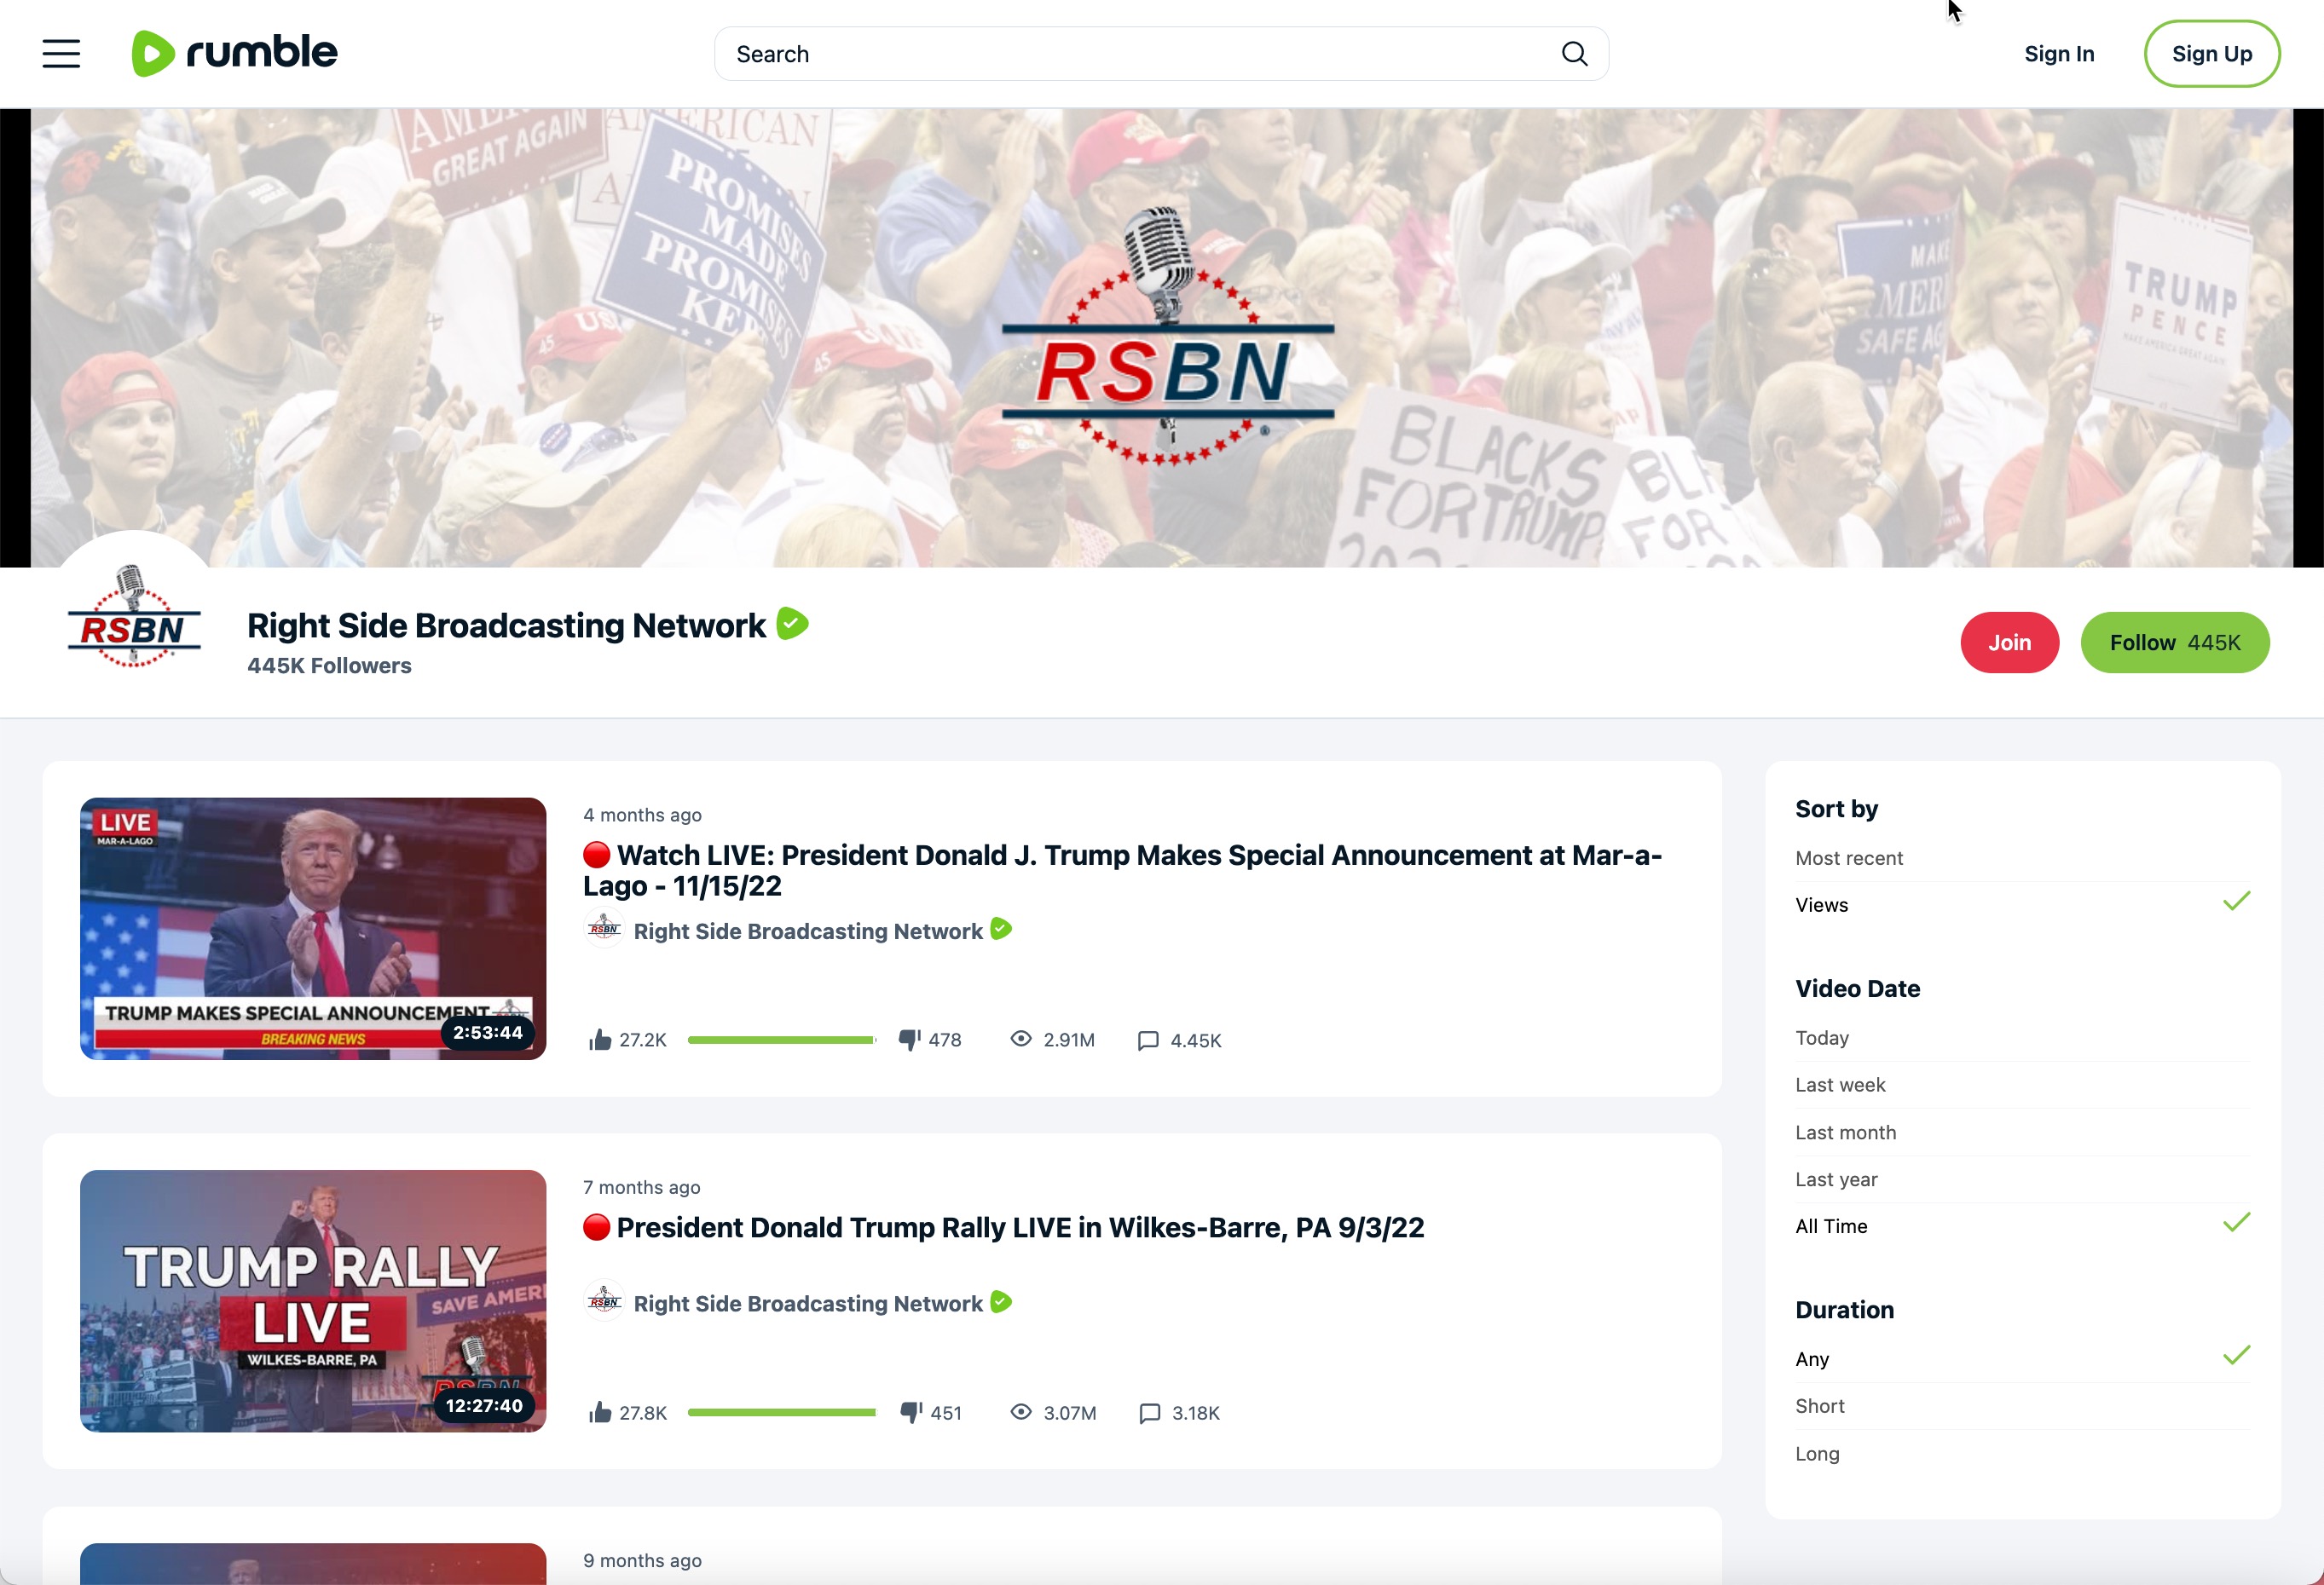Click the views eye icon showing 2.91M
The height and width of the screenshot is (1585, 2324).
tap(1020, 1038)
